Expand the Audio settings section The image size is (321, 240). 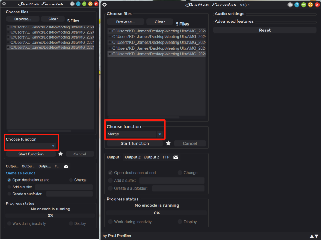point(229,14)
